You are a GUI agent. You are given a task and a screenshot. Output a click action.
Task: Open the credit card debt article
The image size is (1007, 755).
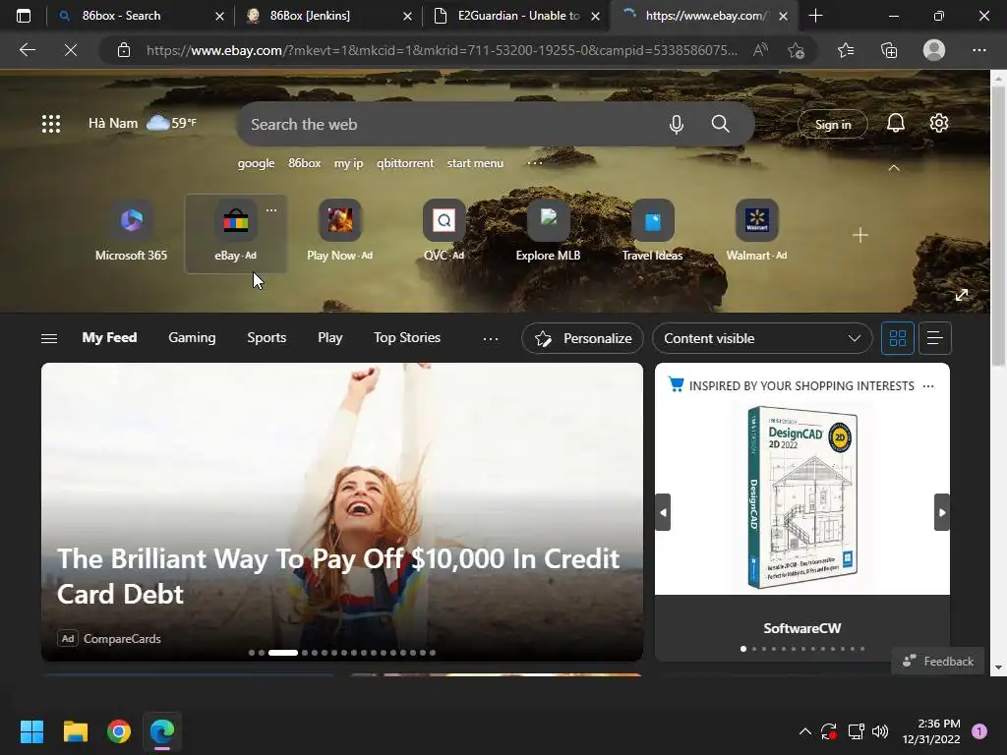(x=341, y=511)
